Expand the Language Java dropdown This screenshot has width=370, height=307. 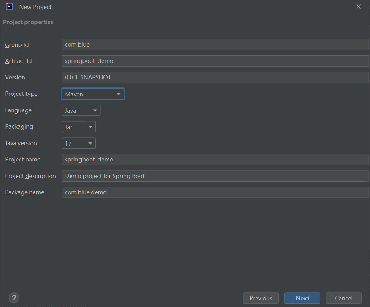81,110
